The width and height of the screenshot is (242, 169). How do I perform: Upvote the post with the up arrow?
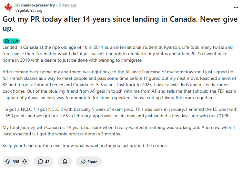7,162
